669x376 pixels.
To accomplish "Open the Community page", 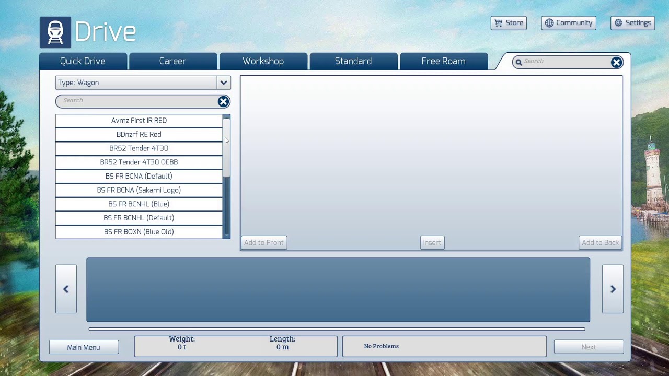I will (569, 23).
